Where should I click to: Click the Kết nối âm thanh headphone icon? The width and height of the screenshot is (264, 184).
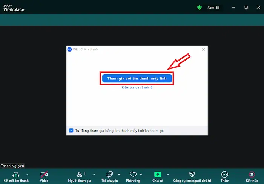16,175
